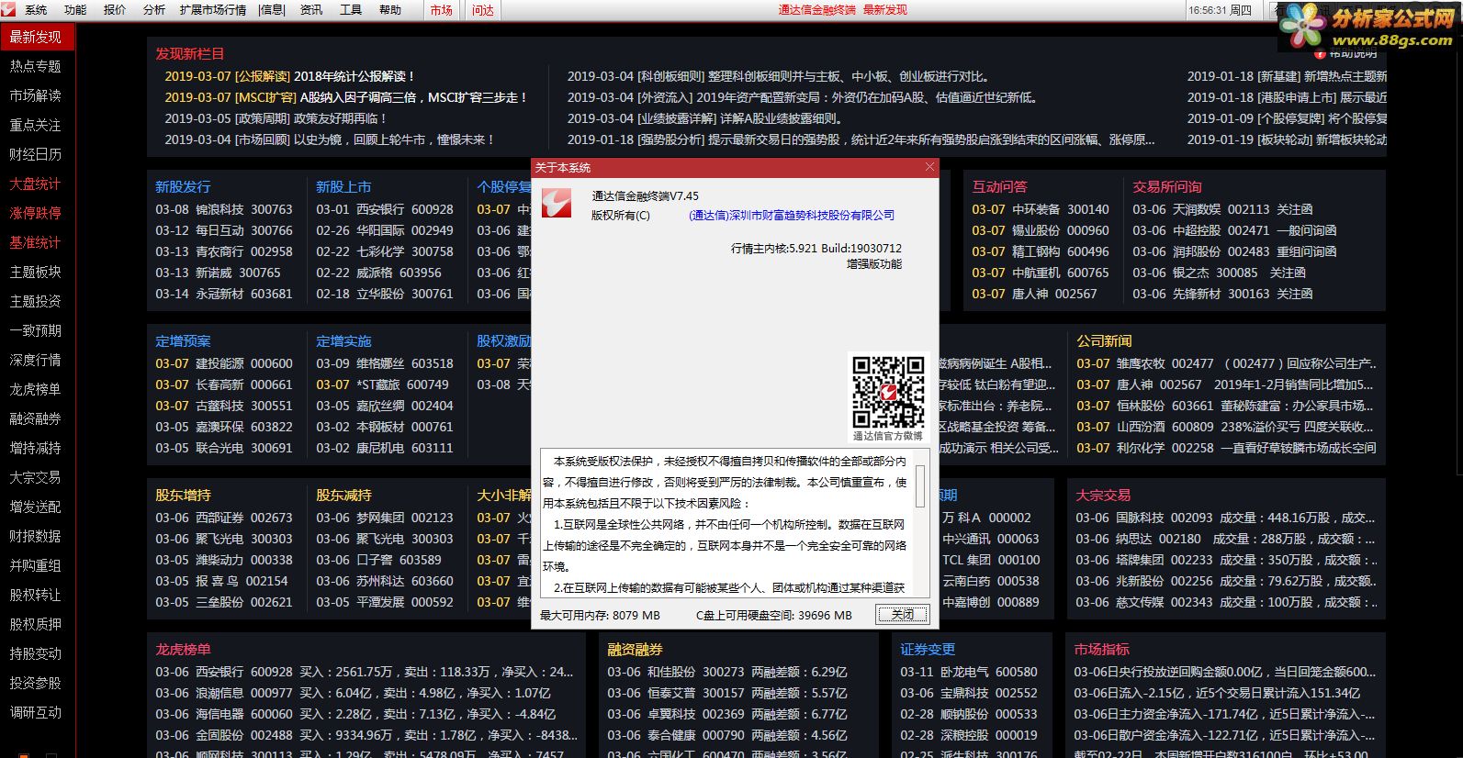
Task: Select 基准统计 in the sidebar
Action: [36, 242]
